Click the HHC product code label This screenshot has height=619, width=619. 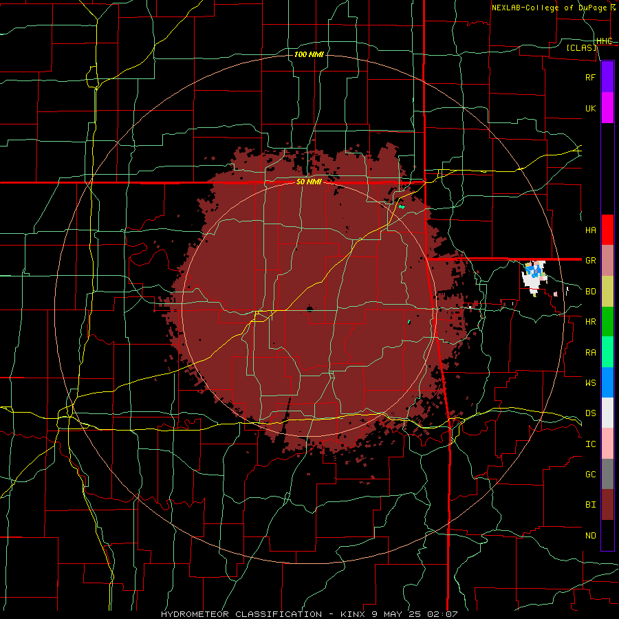pos(604,41)
